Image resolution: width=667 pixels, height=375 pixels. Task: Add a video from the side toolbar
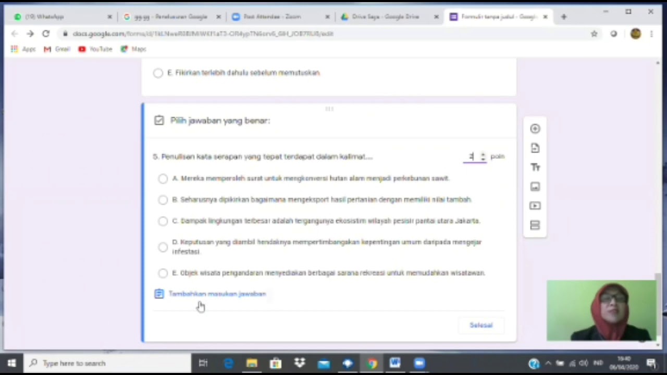pyautogui.click(x=535, y=206)
